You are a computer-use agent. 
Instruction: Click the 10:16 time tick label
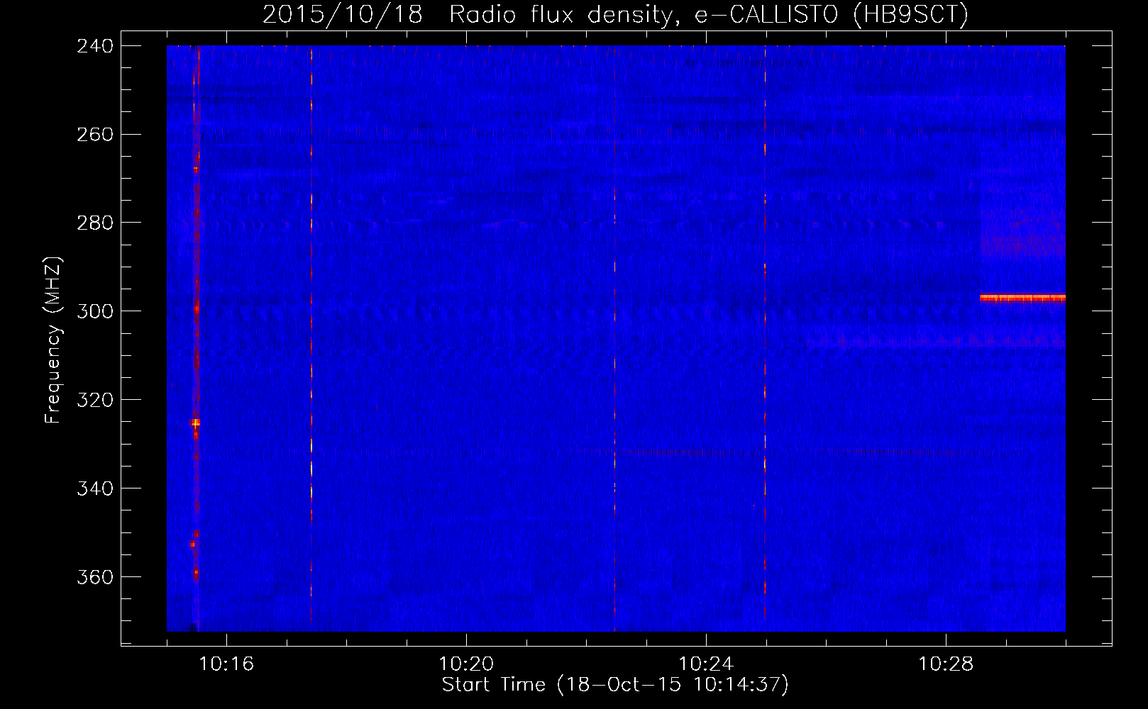[x=226, y=664]
